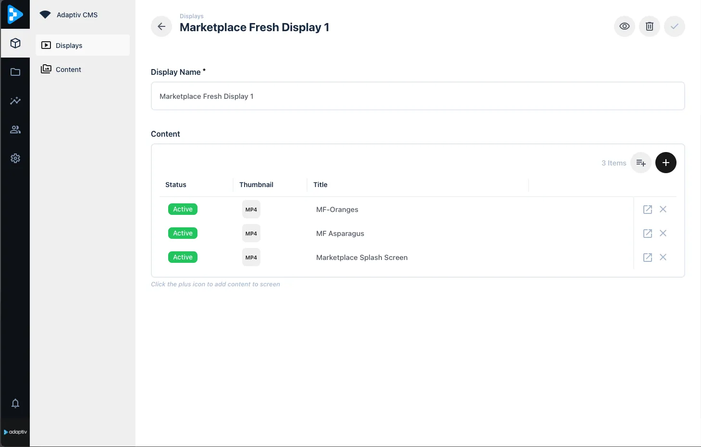Select the MF Asparagus title
The image size is (701, 447).
(340, 234)
